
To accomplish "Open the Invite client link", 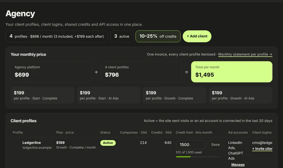I will tap(262, 149).
